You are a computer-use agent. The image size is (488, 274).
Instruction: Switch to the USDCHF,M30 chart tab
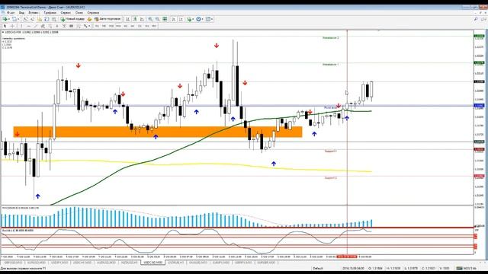point(82,263)
